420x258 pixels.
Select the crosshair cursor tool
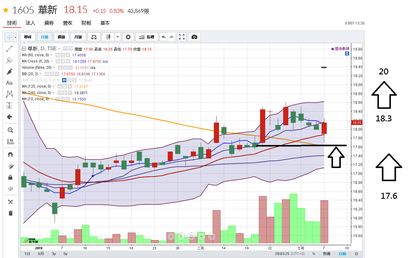[9, 37]
